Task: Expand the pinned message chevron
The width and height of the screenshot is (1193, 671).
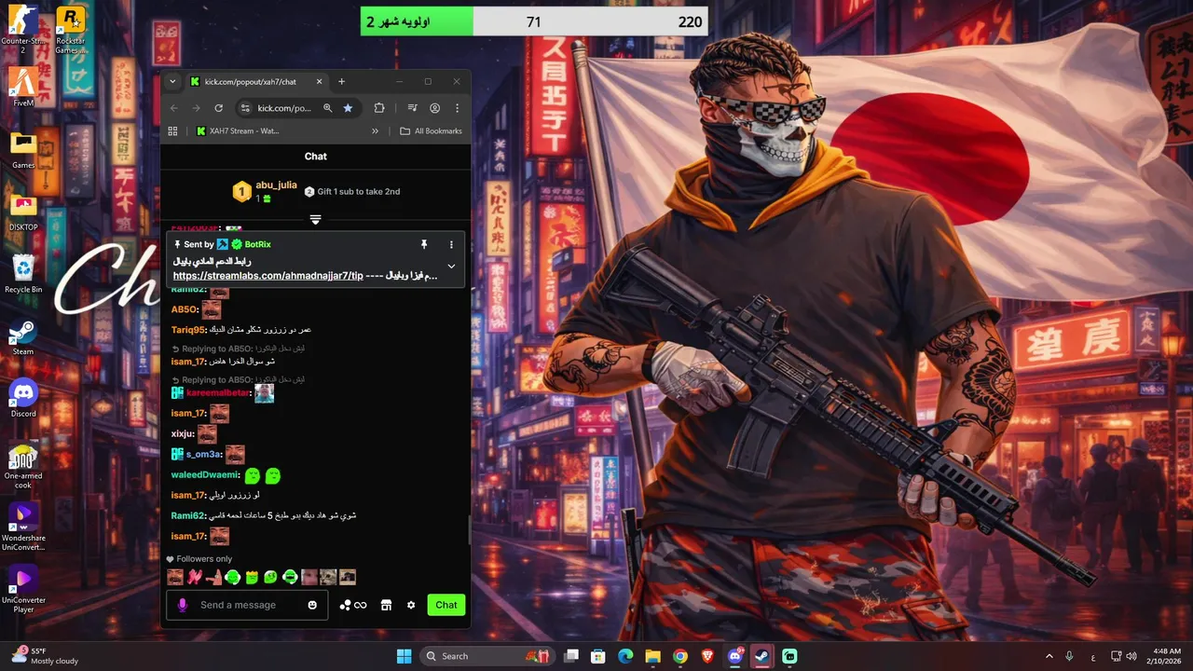Action: (x=451, y=267)
